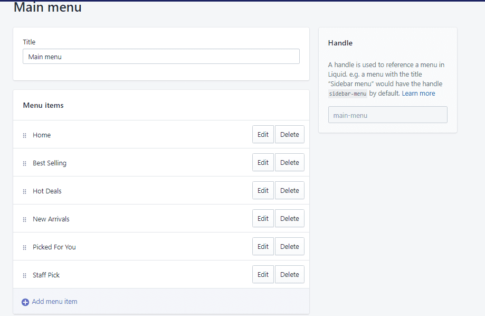Click the sidebar-menu code snippet
This screenshot has height=316, width=485.
[348, 94]
